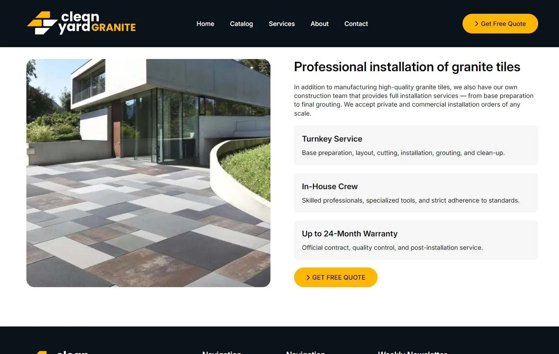Click the Clean Yard Granite logo
The width and height of the screenshot is (559, 354).
[x=81, y=23]
